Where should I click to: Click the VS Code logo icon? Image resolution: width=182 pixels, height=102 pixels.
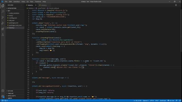(x=2, y=1)
